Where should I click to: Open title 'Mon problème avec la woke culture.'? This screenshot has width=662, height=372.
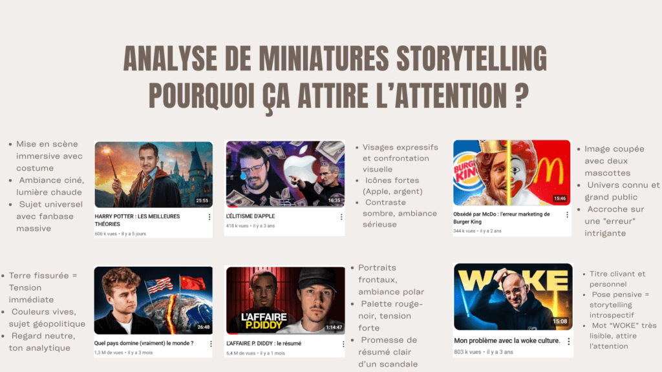click(x=507, y=341)
